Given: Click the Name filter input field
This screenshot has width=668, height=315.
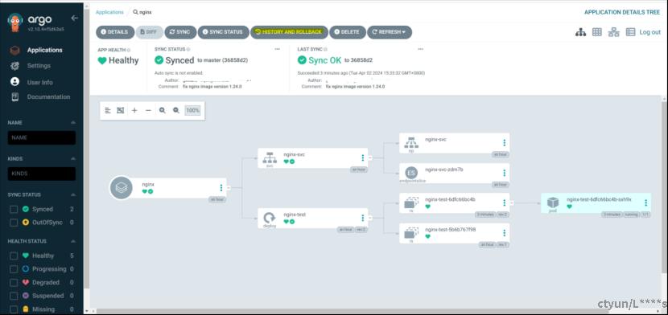Looking at the screenshot, I should tap(42, 137).
